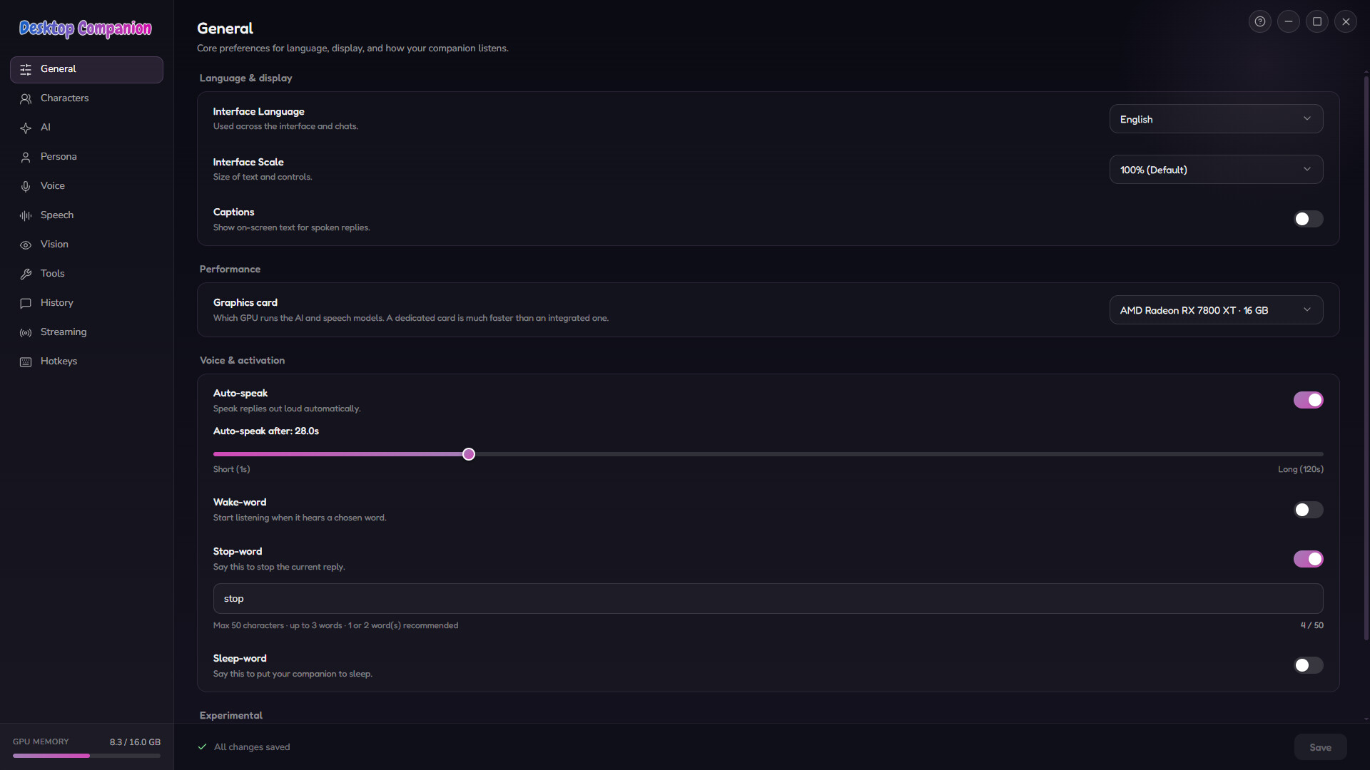Image resolution: width=1370 pixels, height=770 pixels.
Task: Click the Desktop Companion logo
Action: click(86, 29)
